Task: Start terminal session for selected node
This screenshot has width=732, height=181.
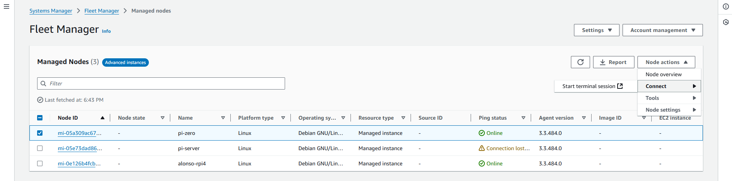Action: pyautogui.click(x=596, y=86)
